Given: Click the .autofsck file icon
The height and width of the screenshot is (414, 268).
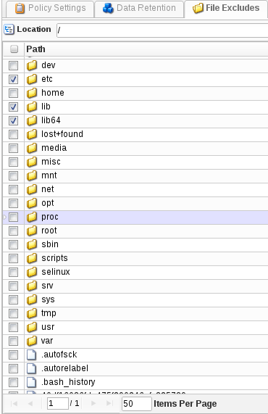Looking at the screenshot, I should [32, 355].
